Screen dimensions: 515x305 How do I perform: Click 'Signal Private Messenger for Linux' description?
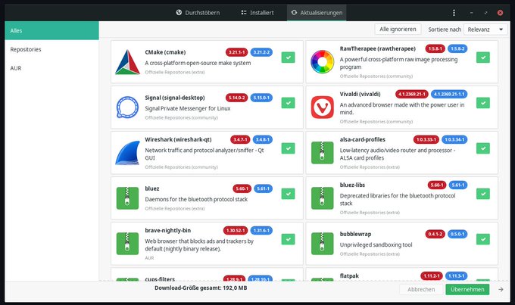tap(188, 108)
